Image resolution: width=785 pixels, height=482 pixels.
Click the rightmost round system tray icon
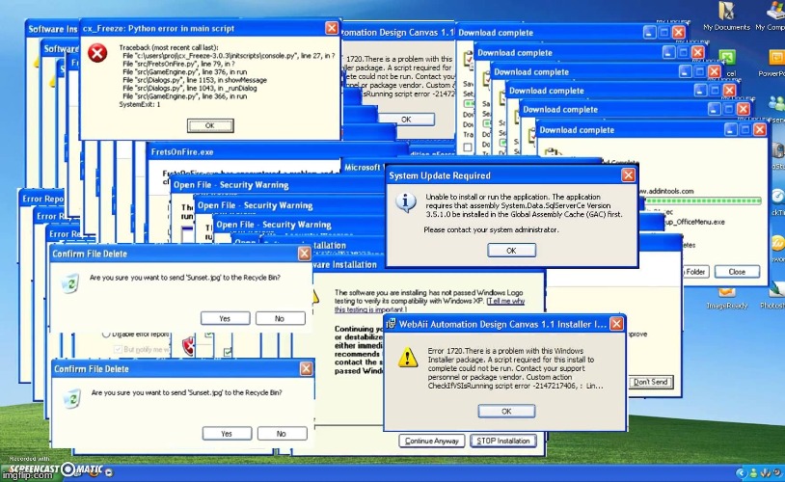[775, 472]
